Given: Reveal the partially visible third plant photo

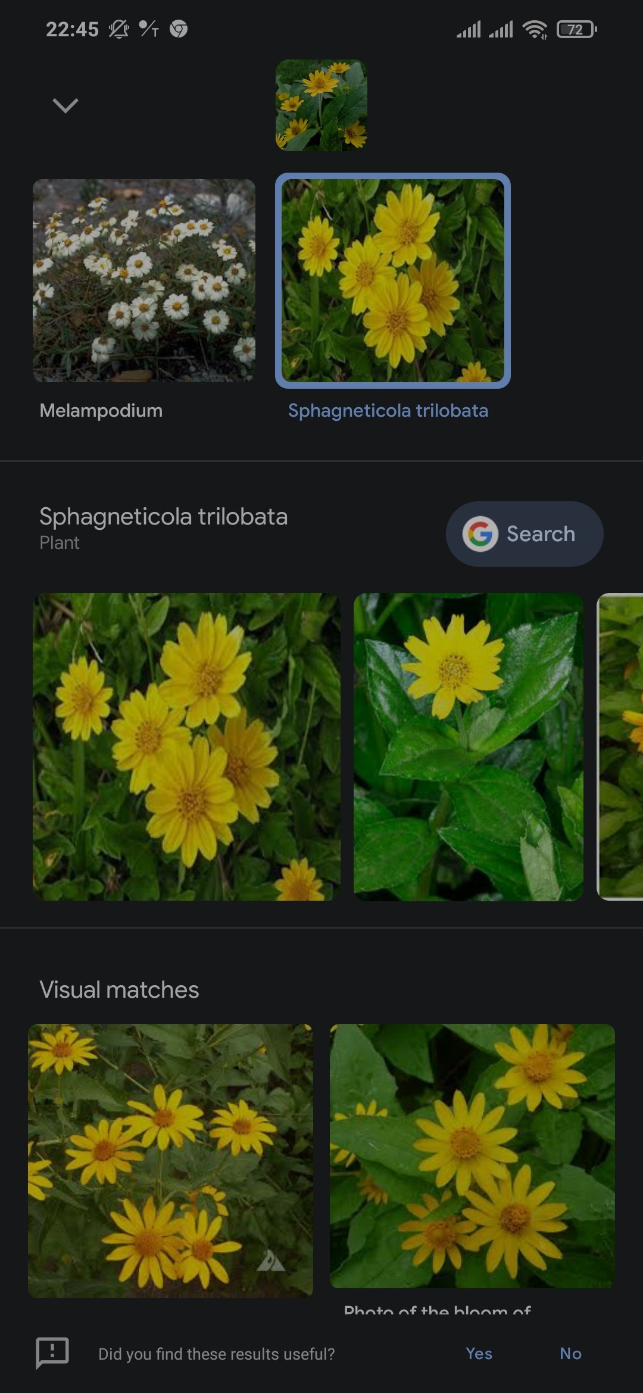Looking at the screenshot, I should point(620,747).
